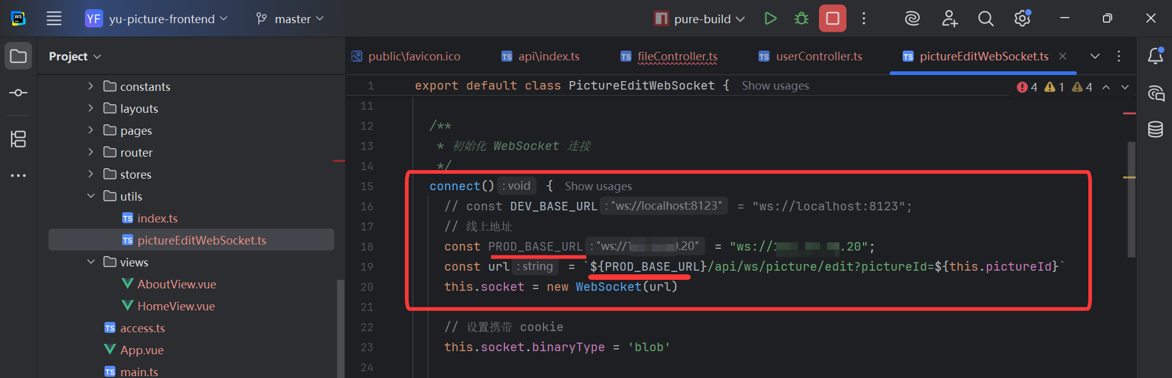The height and width of the screenshot is (378, 1172).
Task: Click the green Run button
Action: tap(770, 19)
